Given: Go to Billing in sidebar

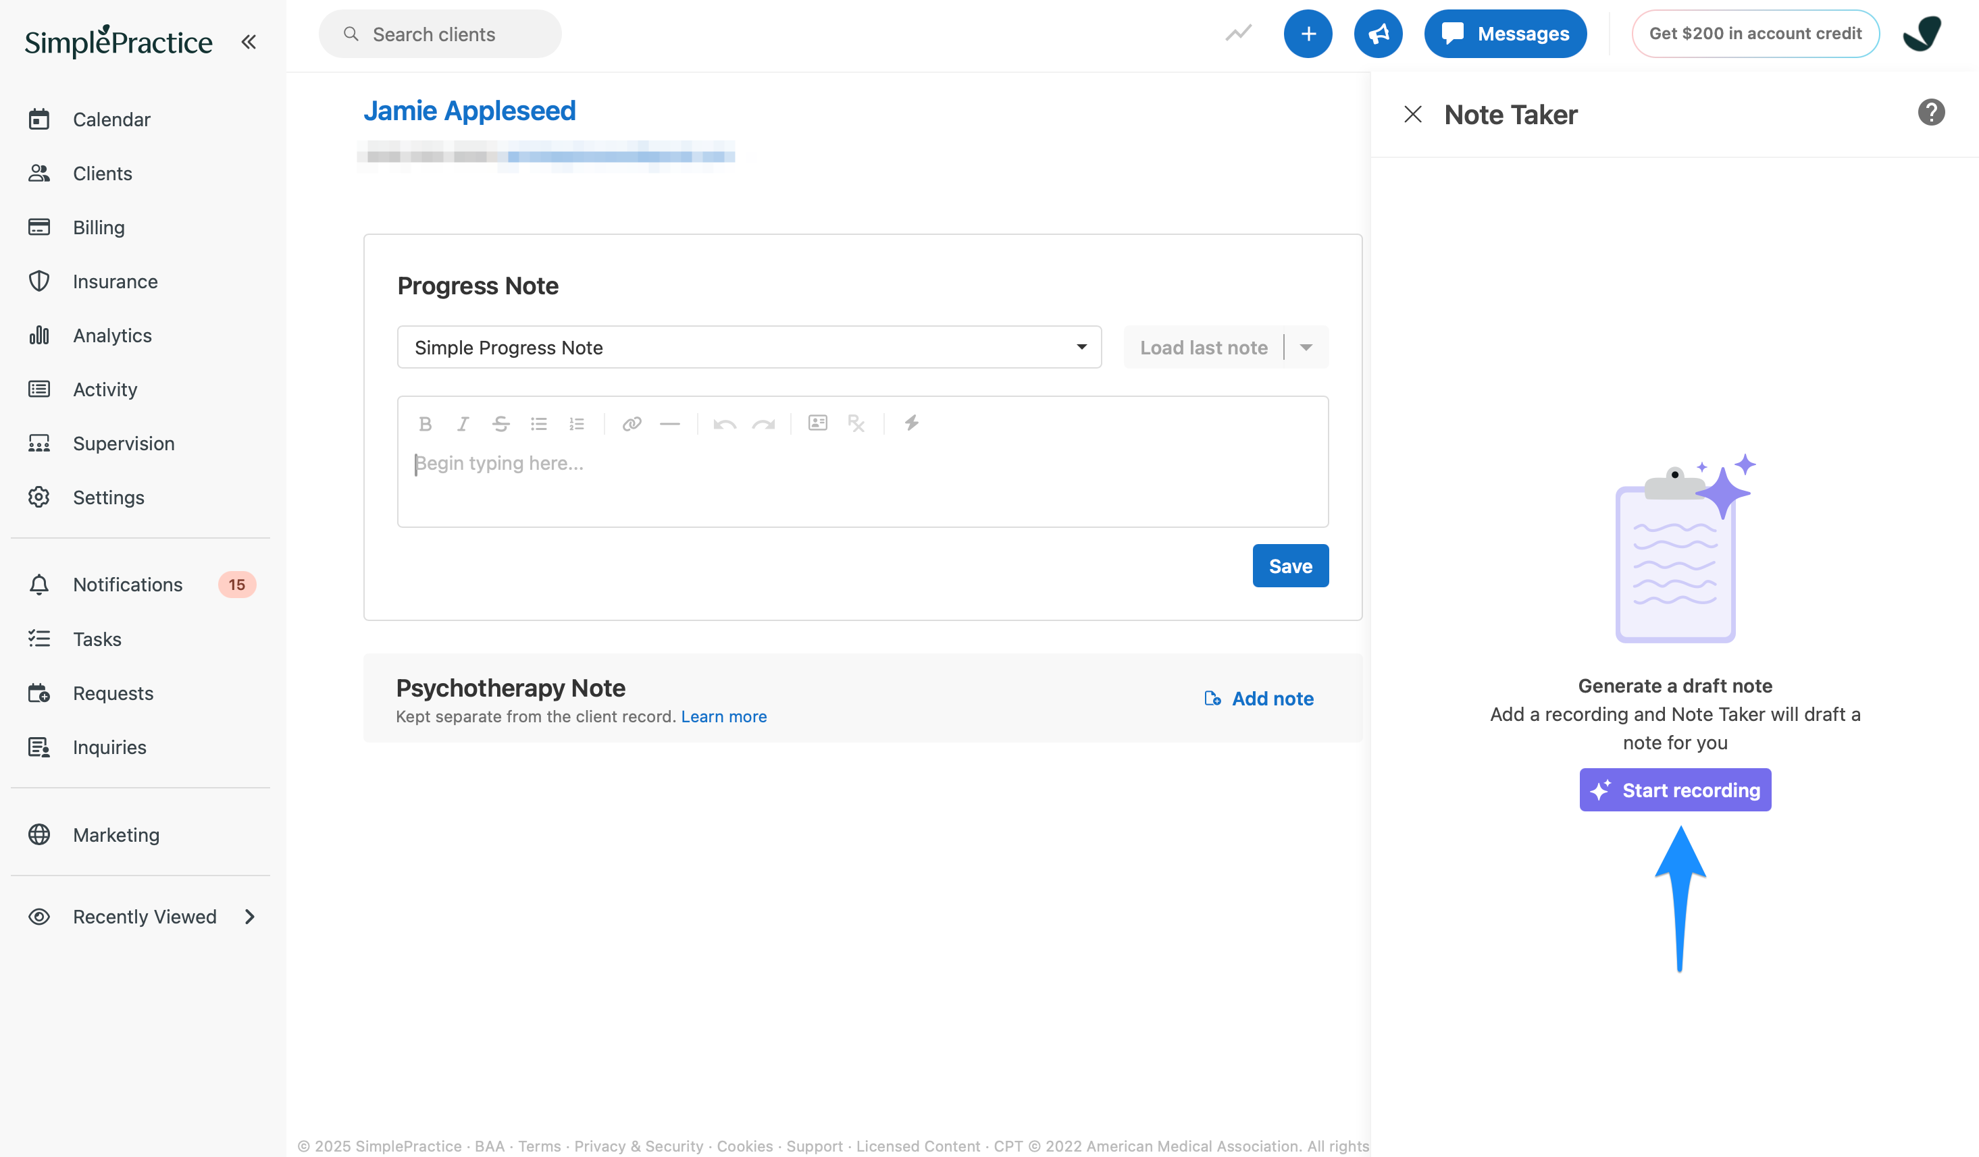Looking at the screenshot, I should click(x=98, y=227).
